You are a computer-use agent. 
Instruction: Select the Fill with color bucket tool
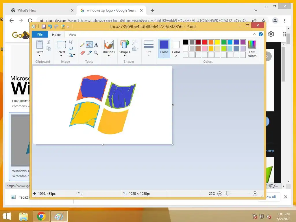(89, 45)
